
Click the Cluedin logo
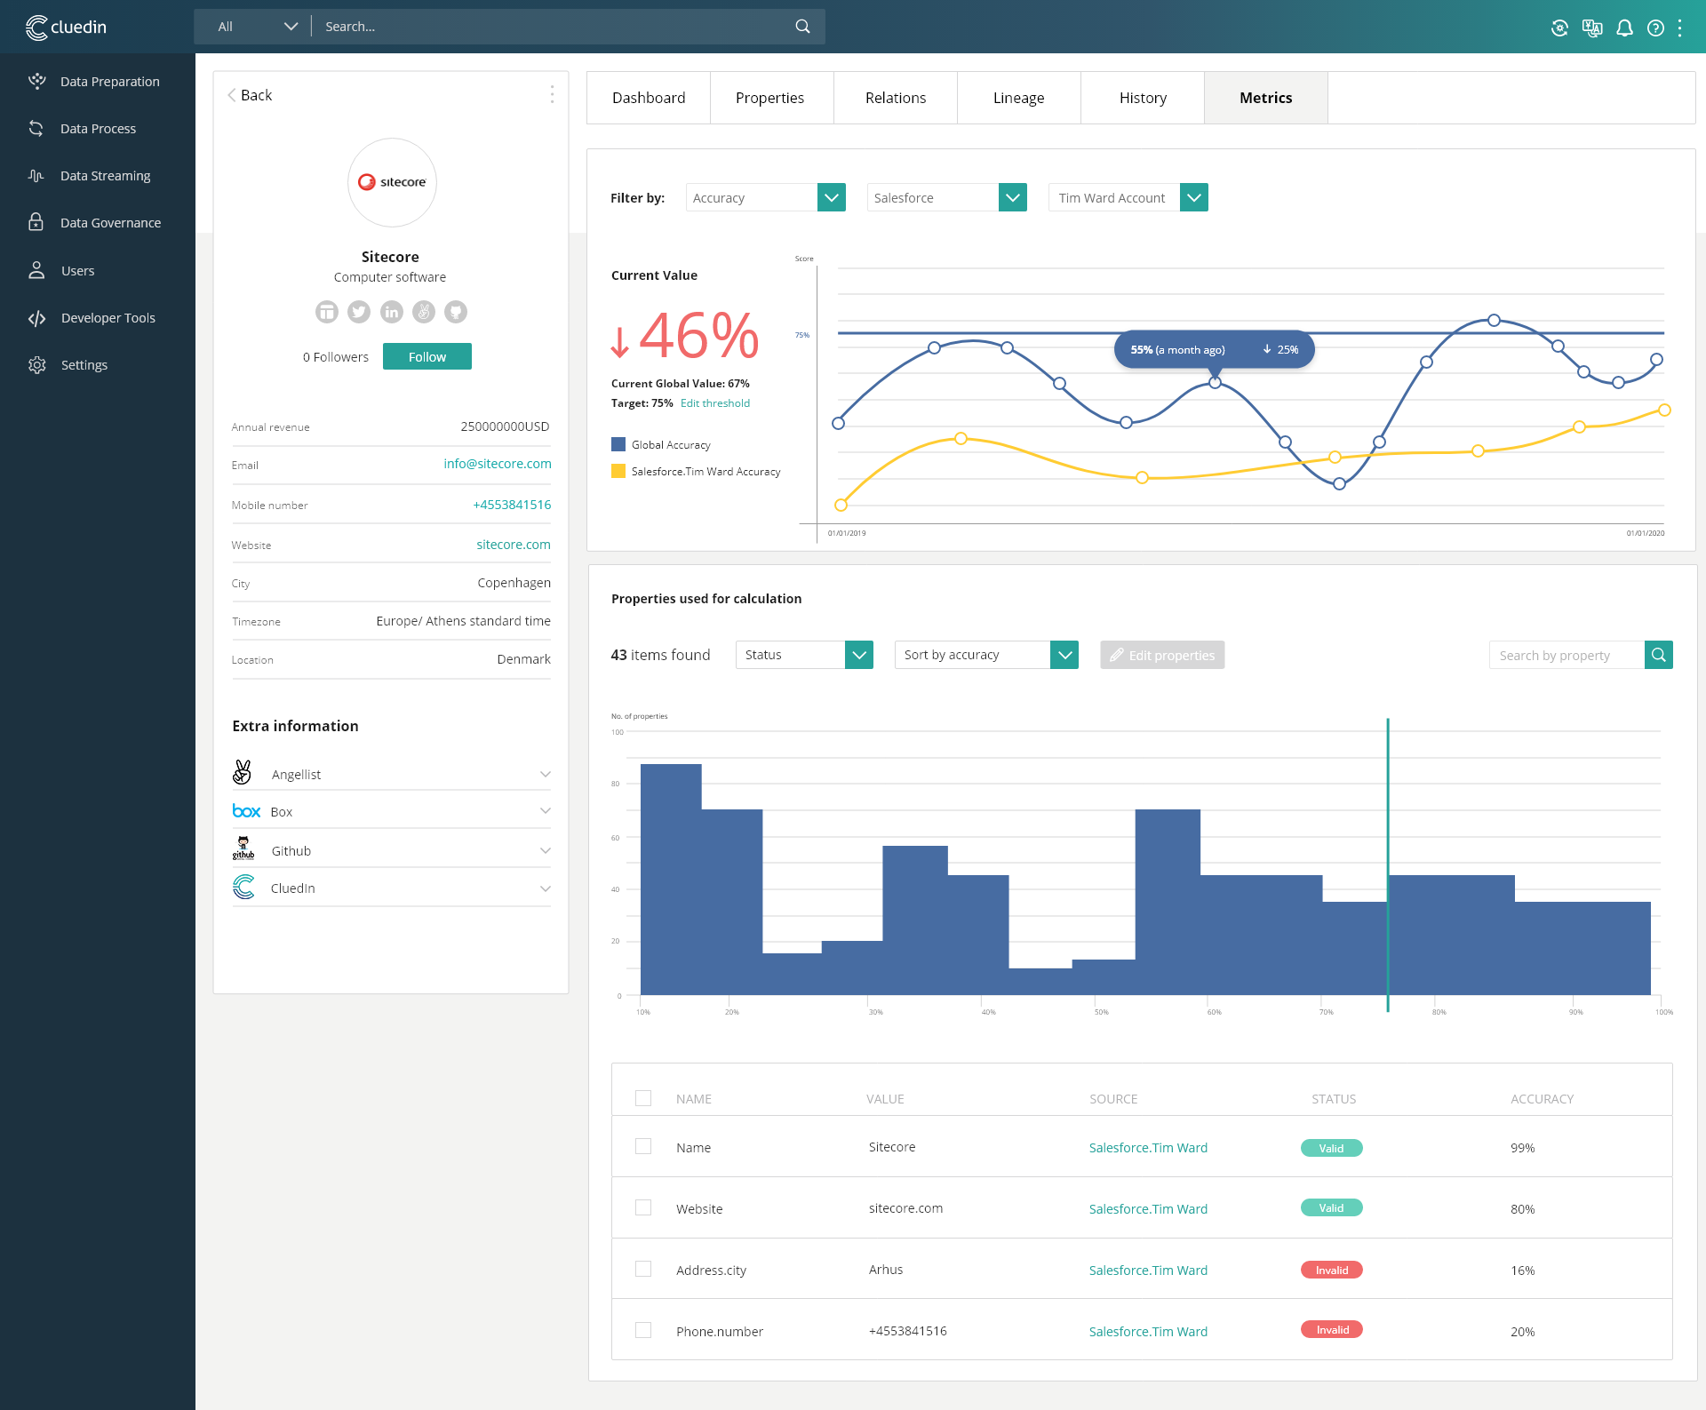tap(67, 28)
